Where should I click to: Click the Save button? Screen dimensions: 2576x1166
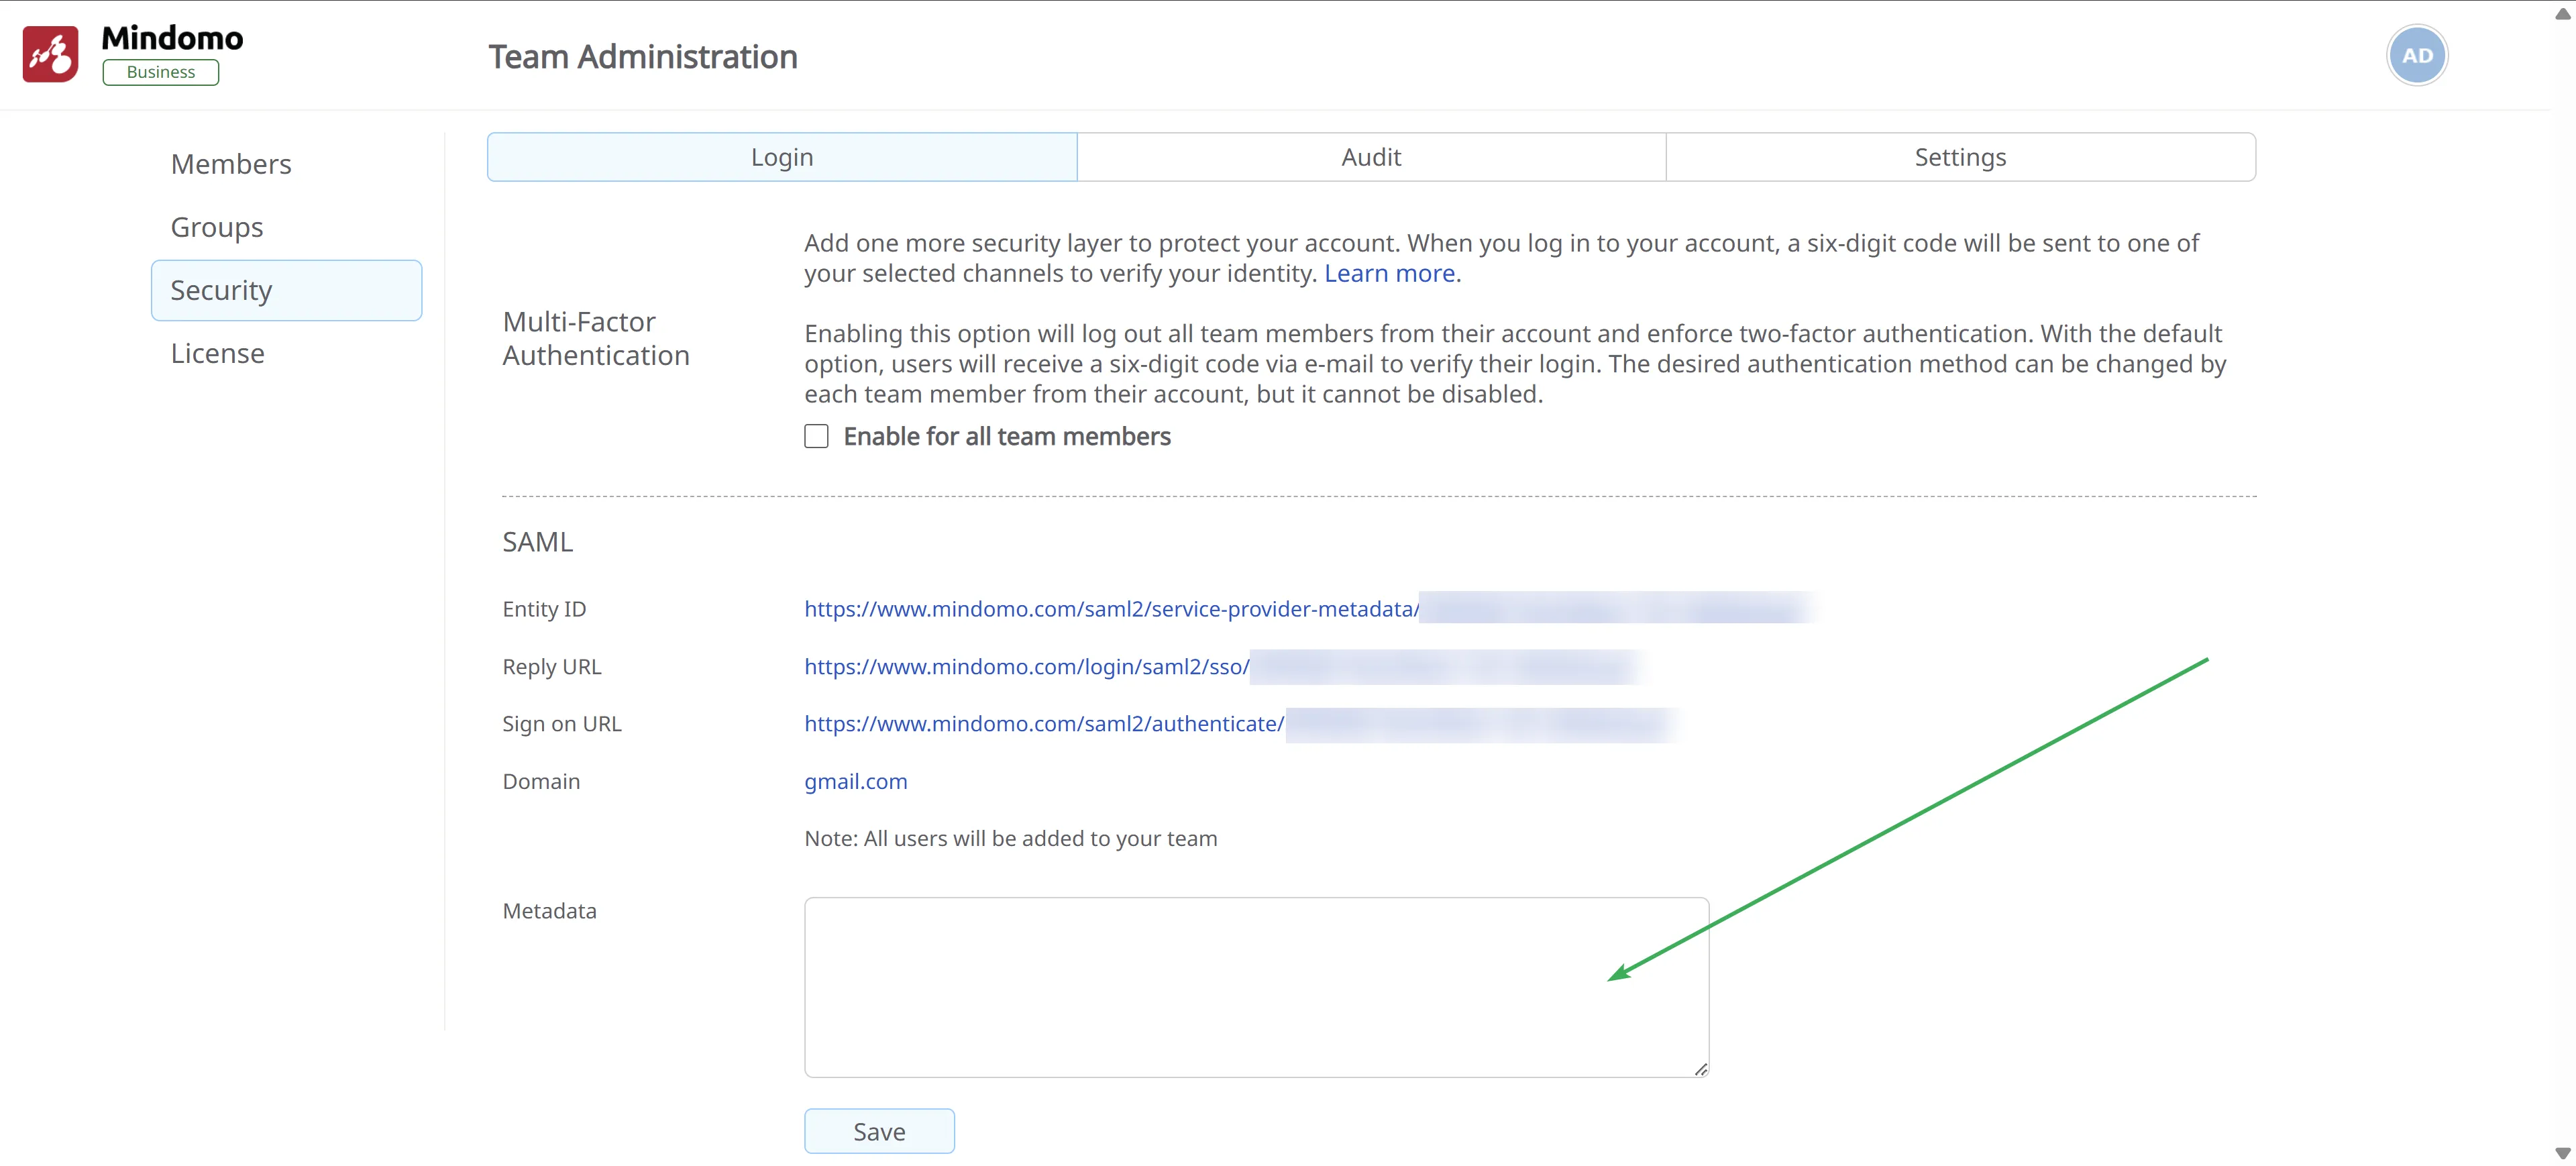click(x=878, y=1131)
